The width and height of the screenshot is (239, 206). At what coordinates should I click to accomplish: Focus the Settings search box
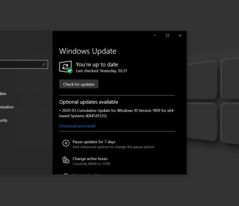[x=24, y=64]
